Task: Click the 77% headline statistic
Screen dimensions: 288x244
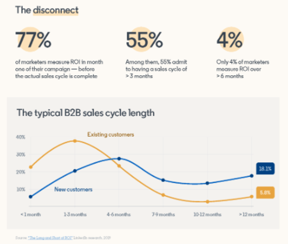Action: click(33, 40)
